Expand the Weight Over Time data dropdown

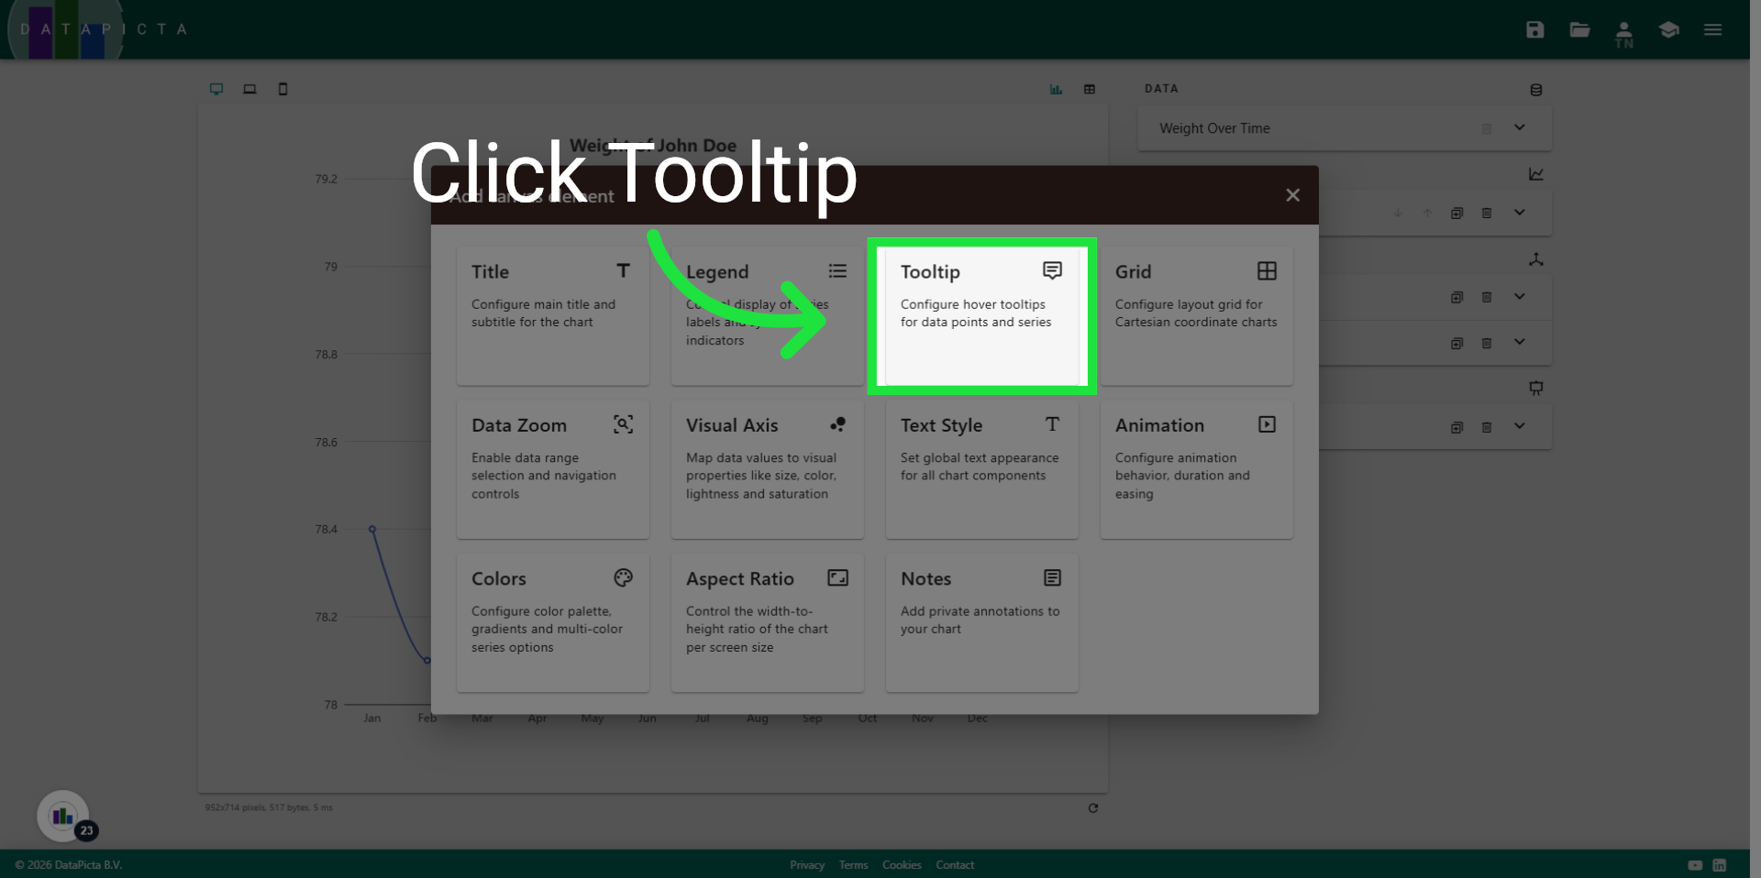pyautogui.click(x=1520, y=128)
